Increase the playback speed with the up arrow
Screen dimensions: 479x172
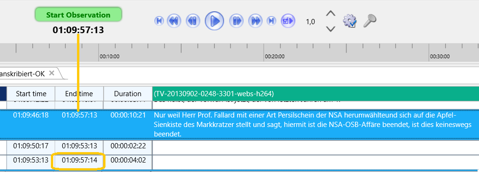click(331, 14)
